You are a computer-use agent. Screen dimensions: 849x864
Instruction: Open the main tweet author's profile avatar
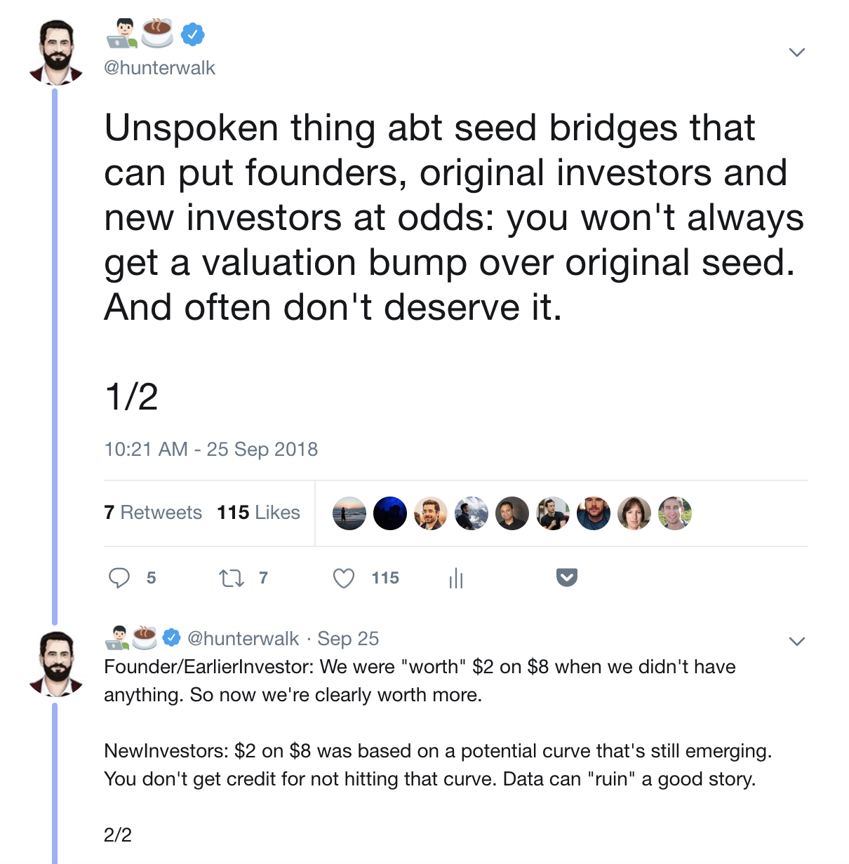coord(56,53)
